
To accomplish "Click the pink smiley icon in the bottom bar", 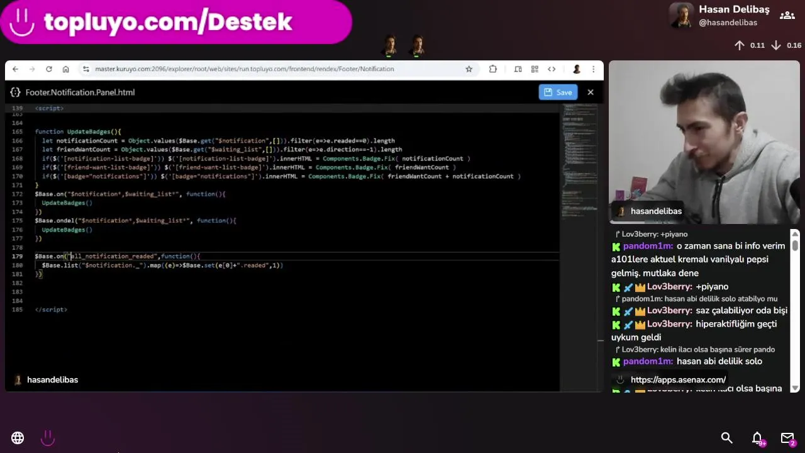I will point(48,438).
